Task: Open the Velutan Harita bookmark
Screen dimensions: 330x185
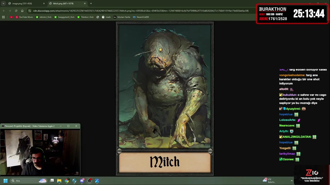Action: (x=122, y=17)
